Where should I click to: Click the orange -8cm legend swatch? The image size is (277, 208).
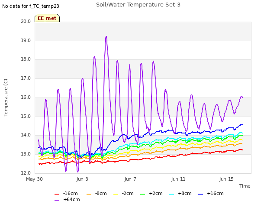coord(89,194)
